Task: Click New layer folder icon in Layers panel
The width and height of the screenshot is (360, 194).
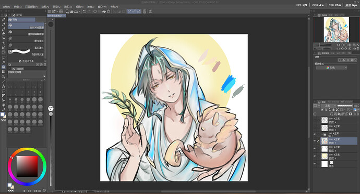Action: click(x=339, y=114)
